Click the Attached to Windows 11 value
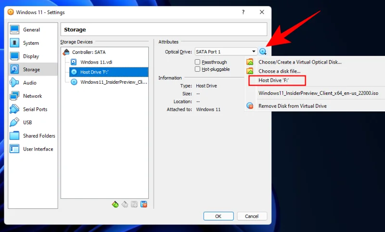This screenshot has height=232, width=385. [x=208, y=109]
